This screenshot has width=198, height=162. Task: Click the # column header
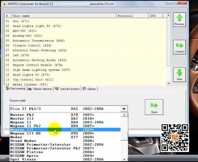coord(8,16)
